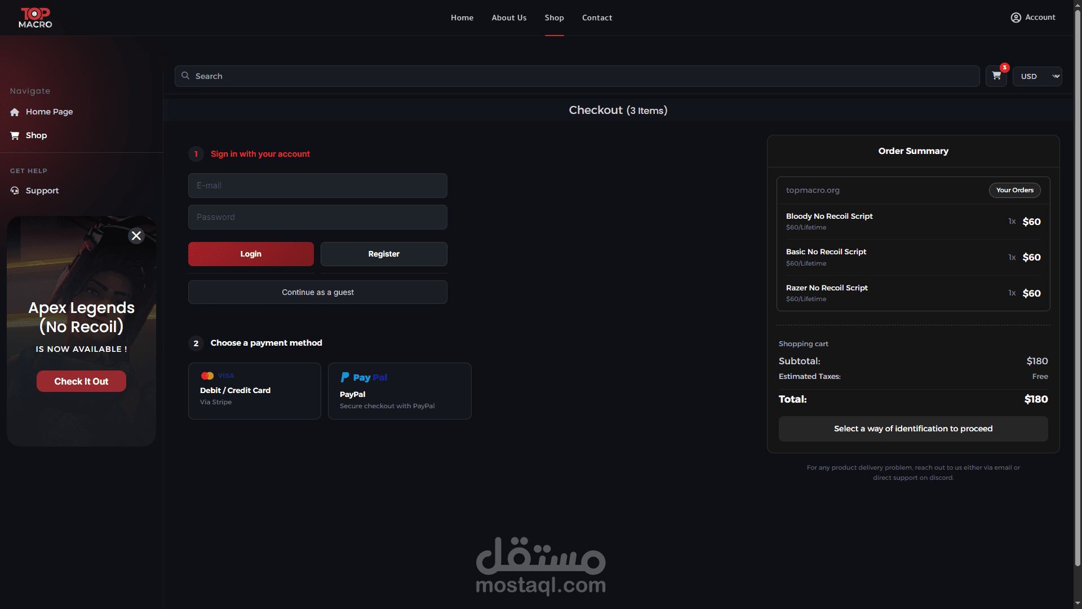Click the Mastercard/Visa card logos
Viewport: 1082px width, 609px height.
[217, 376]
